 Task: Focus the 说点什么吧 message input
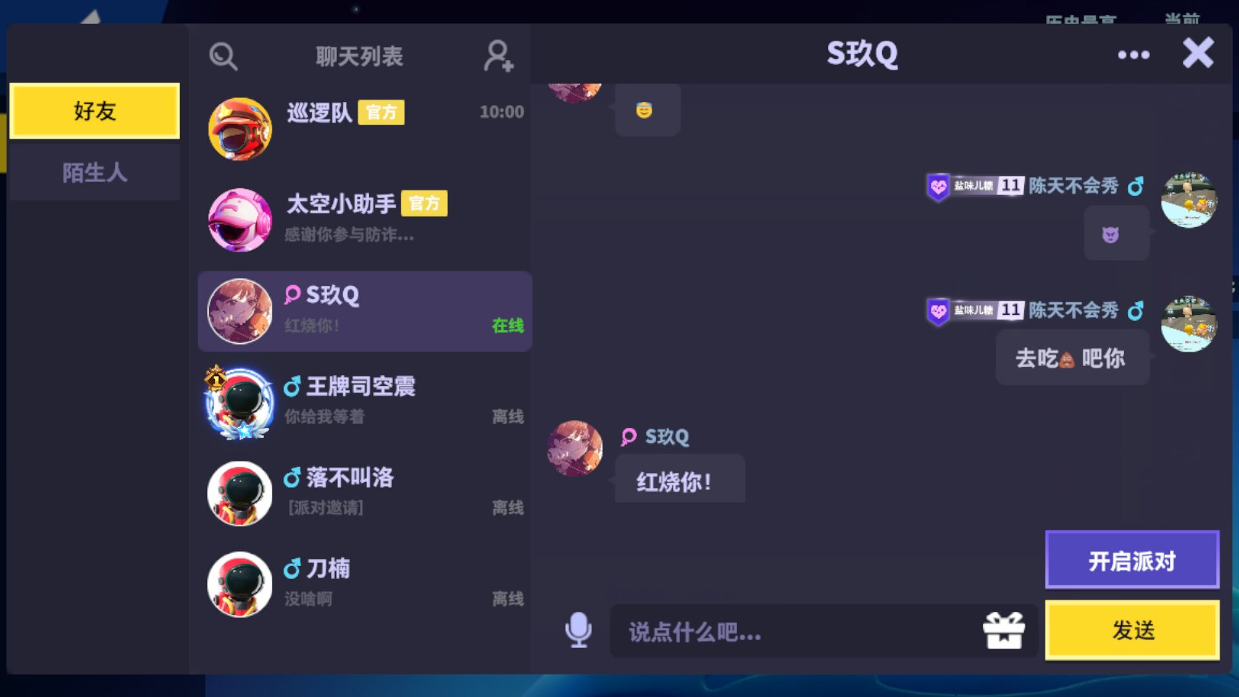pyautogui.click(x=794, y=631)
